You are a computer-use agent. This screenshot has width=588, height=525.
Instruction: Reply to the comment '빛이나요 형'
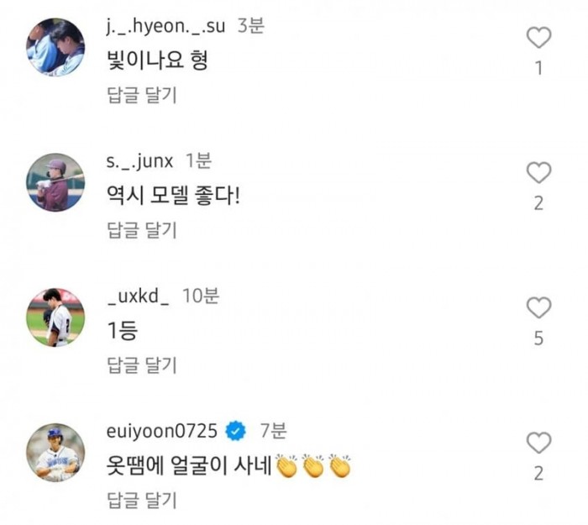pyautogui.click(x=142, y=94)
